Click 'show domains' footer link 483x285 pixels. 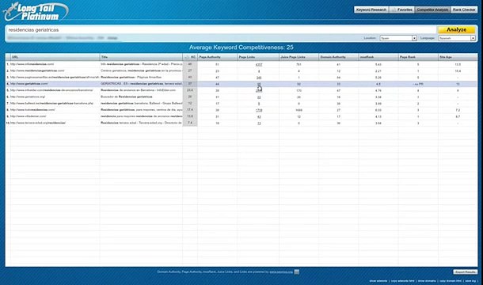pos(427,281)
